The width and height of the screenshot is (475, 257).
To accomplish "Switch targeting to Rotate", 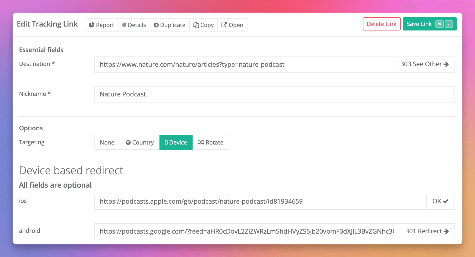I will tap(211, 142).
